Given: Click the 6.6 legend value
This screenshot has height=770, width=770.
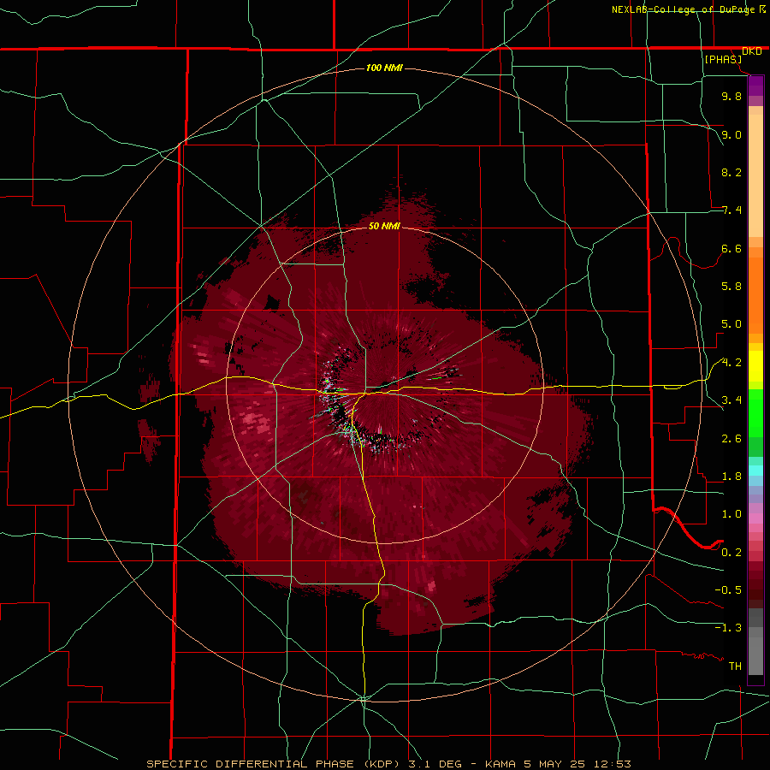Looking at the screenshot, I should pos(731,248).
